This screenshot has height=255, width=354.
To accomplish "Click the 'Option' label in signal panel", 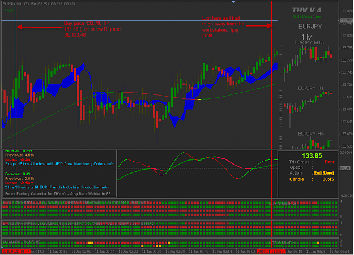I will point(296,167).
